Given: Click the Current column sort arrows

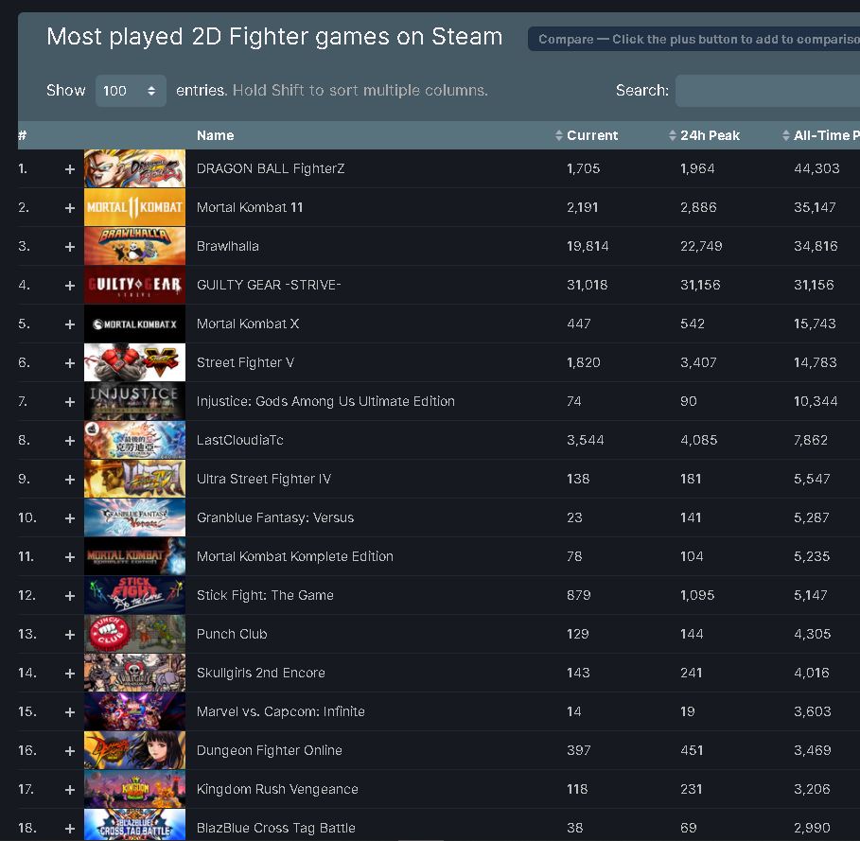Looking at the screenshot, I should (558, 134).
